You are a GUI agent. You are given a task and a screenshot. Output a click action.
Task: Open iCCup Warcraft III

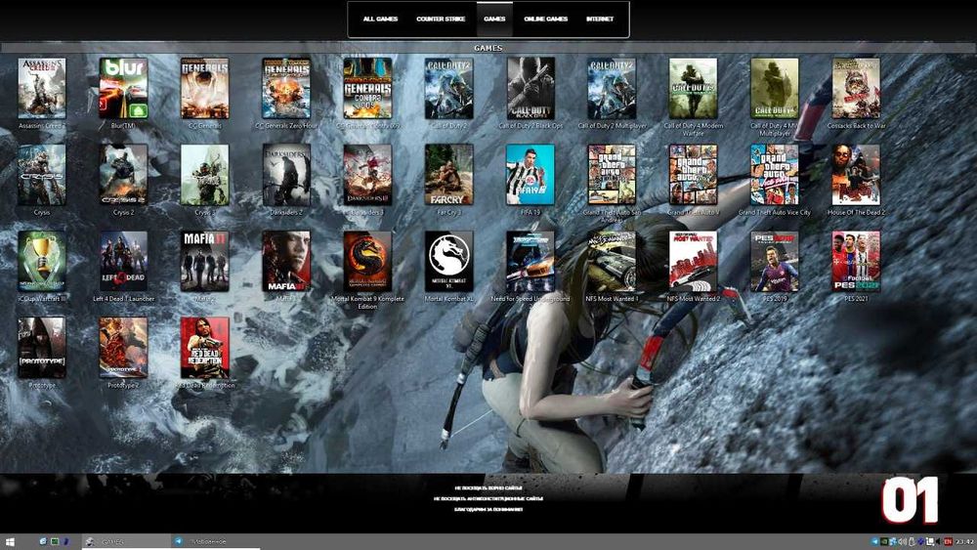point(42,262)
